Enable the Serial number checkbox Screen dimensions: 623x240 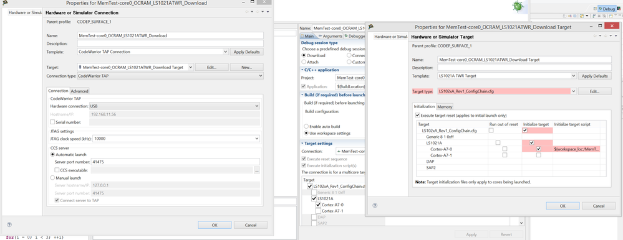[52, 122]
